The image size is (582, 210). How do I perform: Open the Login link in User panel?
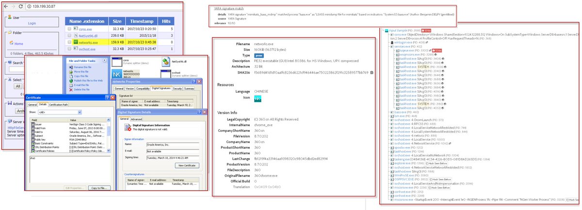(x=32, y=23)
